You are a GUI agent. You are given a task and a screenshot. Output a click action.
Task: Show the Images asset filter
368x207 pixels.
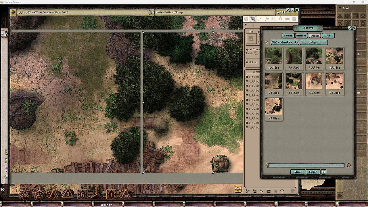pyautogui.click(x=315, y=36)
